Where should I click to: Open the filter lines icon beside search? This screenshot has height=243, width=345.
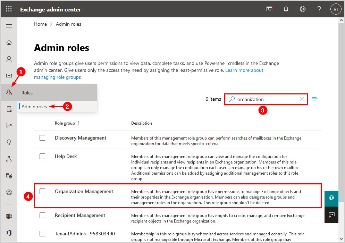315,99
